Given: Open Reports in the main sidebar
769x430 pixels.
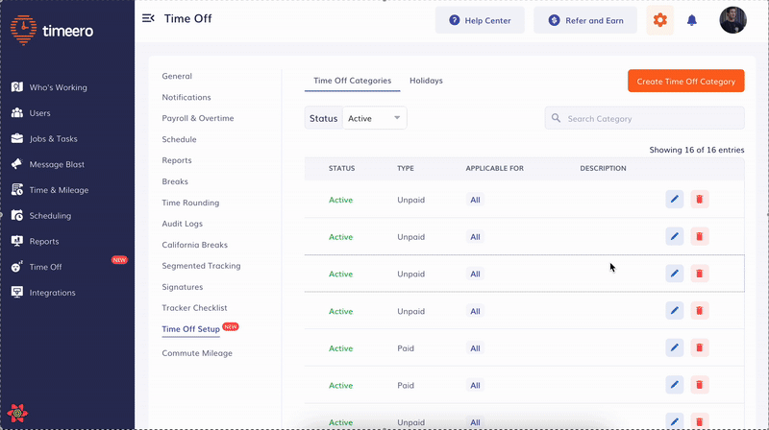Looking at the screenshot, I should pyautogui.click(x=35, y=242).
